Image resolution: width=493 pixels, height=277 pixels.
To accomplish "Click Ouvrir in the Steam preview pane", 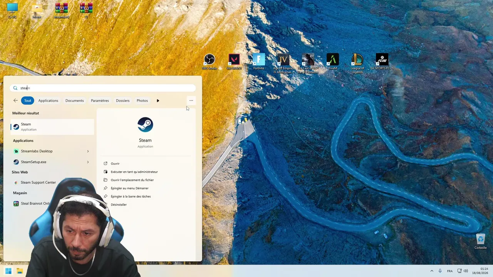I will tap(115, 164).
